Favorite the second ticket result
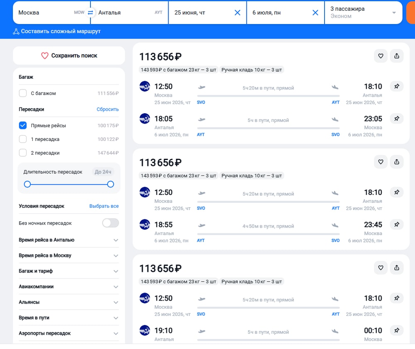The width and height of the screenshot is (415, 349). [381, 162]
